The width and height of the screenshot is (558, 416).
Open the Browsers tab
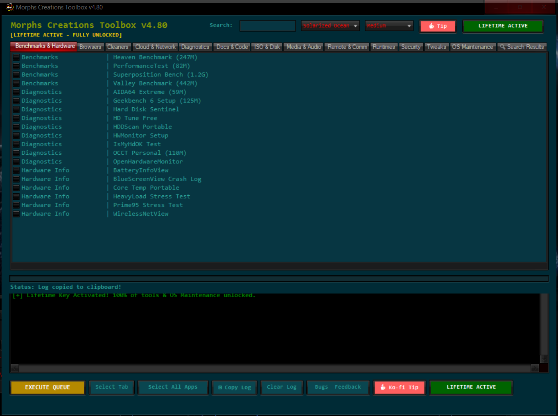coord(90,47)
